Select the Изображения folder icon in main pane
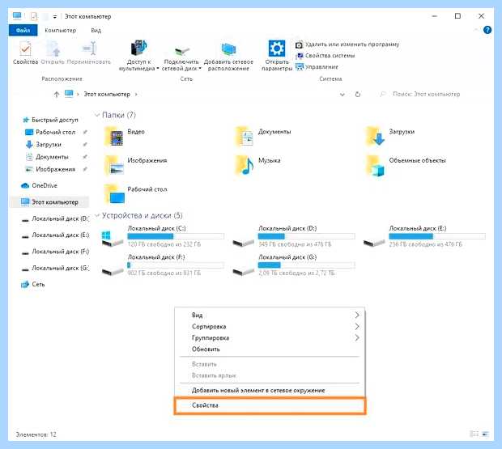This screenshot has width=502, height=449. [114, 165]
